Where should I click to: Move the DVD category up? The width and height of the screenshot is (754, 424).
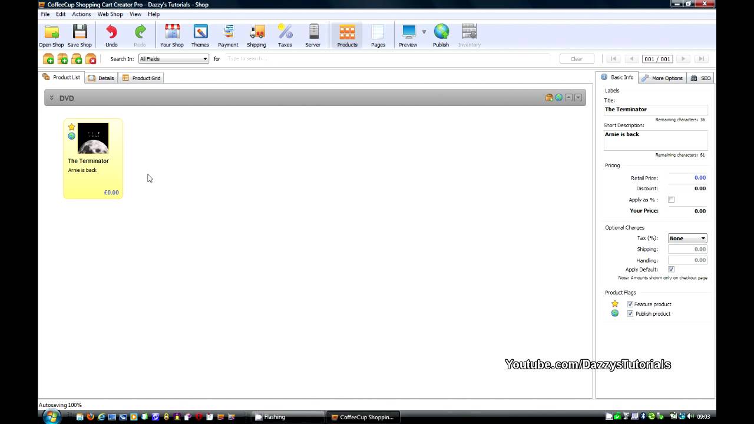(x=568, y=98)
